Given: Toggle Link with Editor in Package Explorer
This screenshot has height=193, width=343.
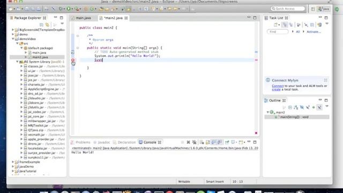Looking at the screenshot, I should tap(47, 25).
